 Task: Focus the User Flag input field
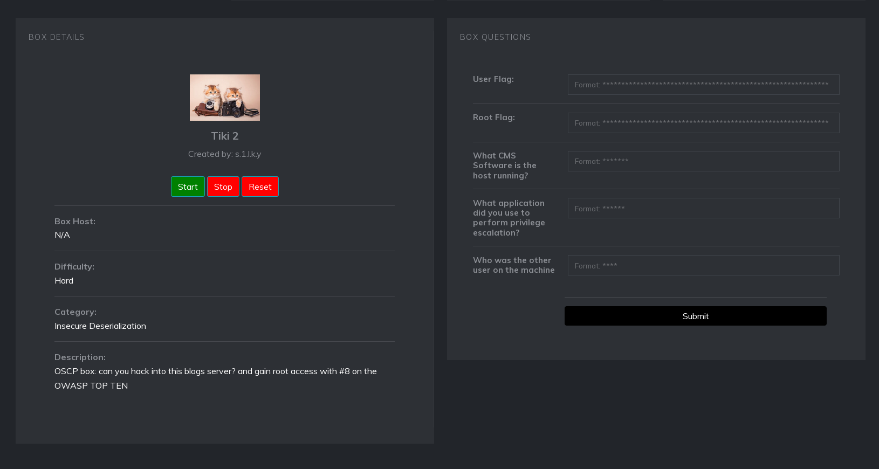pyautogui.click(x=703, y=85)
